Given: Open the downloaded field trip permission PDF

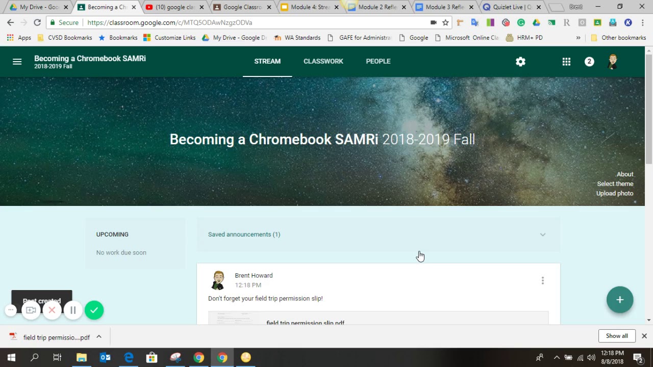Looking at the screenshot, I should [x=50, y=337].
